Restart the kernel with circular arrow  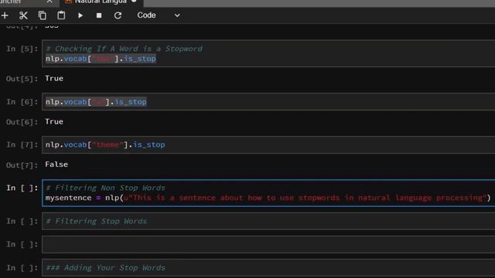[x=118, y=15]
